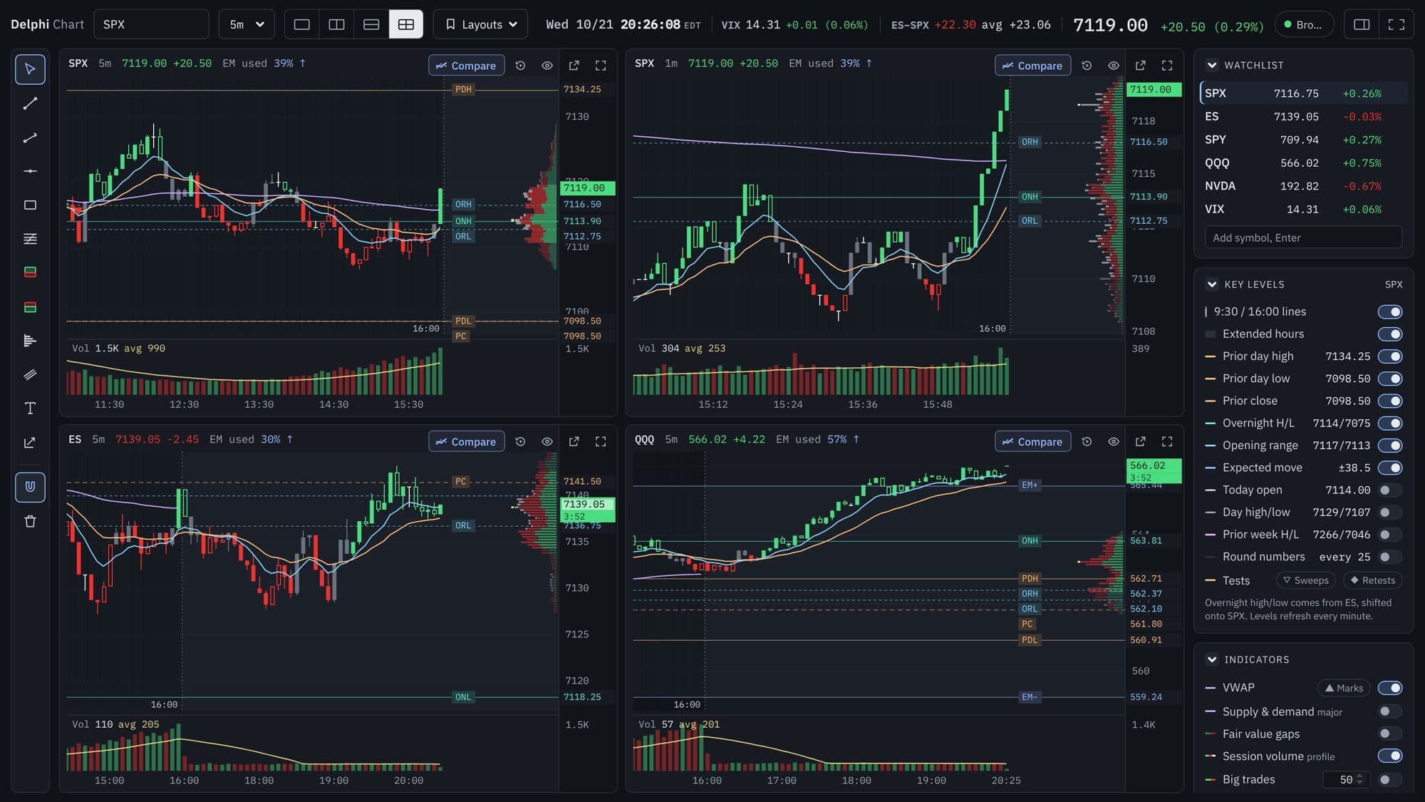Open the Layouts dropdown menu

480,24
